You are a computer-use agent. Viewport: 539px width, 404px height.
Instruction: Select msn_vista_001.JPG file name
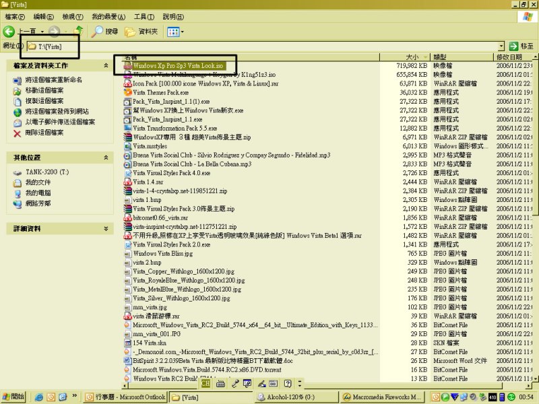(x=157, y=334)
